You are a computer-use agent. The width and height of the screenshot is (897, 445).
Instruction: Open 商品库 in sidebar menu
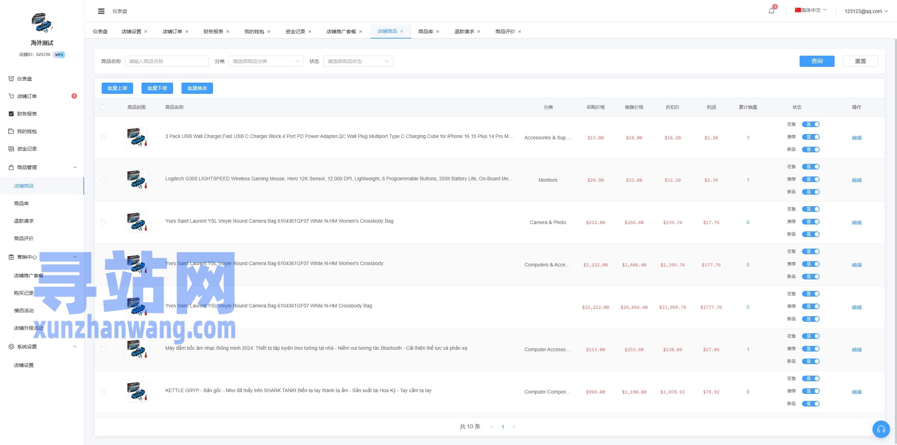pyautogui.click(x=42, y=203)
